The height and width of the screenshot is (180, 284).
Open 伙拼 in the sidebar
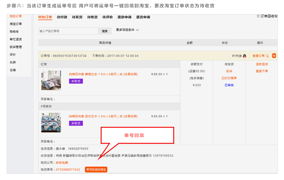click(13, 62)
